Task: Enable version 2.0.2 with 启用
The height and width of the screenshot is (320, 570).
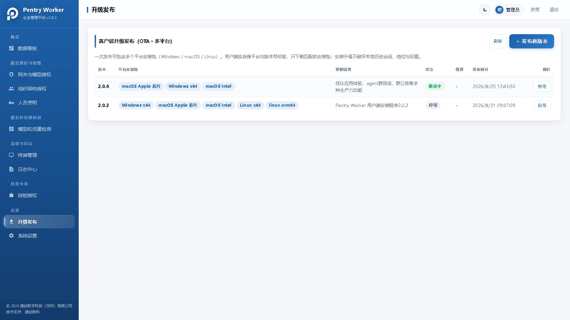Action: (x=542, y=105)
